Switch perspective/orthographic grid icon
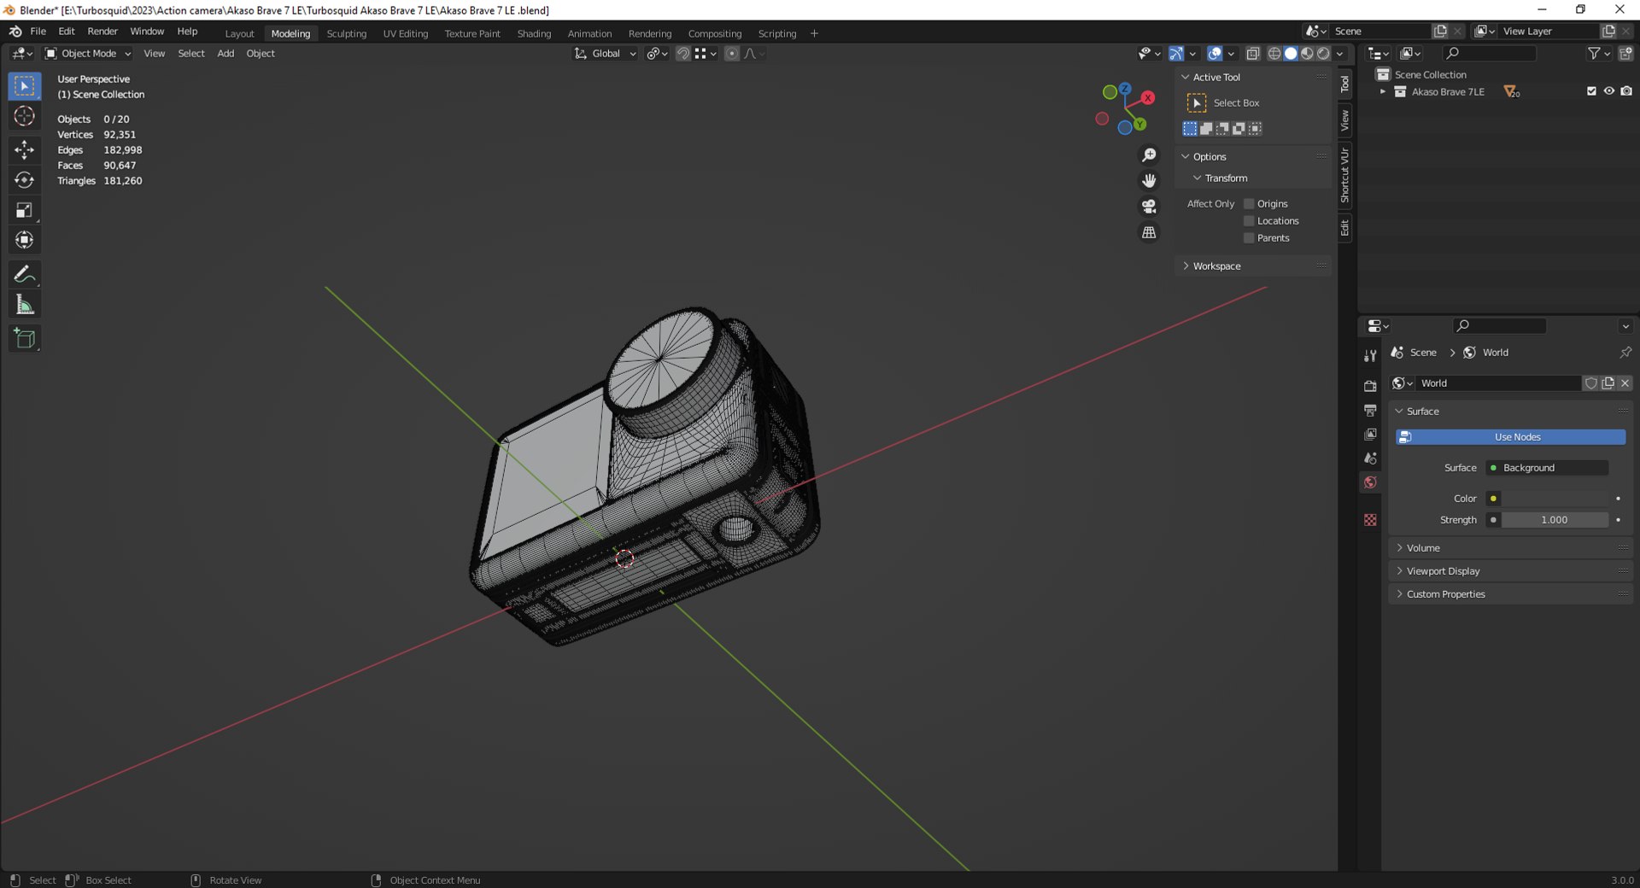Viewport: 1640px width, 888px height. tap(1149, 232)
